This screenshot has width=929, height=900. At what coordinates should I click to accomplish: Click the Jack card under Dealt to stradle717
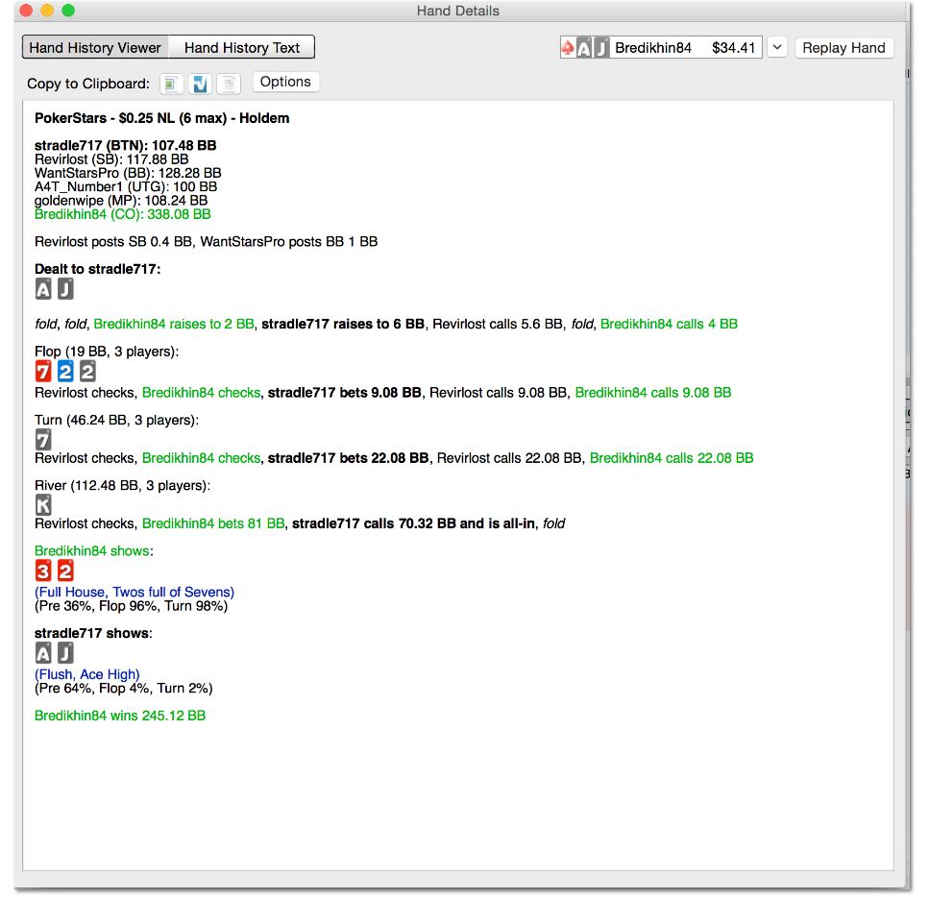click(65, 289)
